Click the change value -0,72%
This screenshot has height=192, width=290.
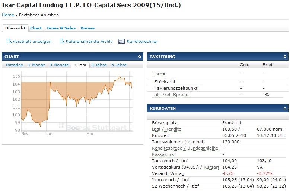264,173
